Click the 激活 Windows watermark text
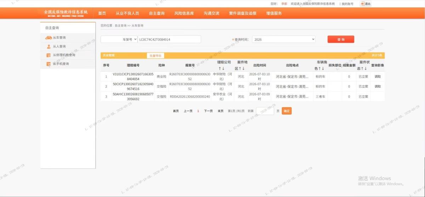The image size is (425, 197). (x=374, y=178)
